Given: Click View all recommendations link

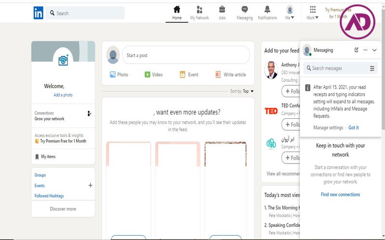Looking at the screenshot, I should [283, 174].
